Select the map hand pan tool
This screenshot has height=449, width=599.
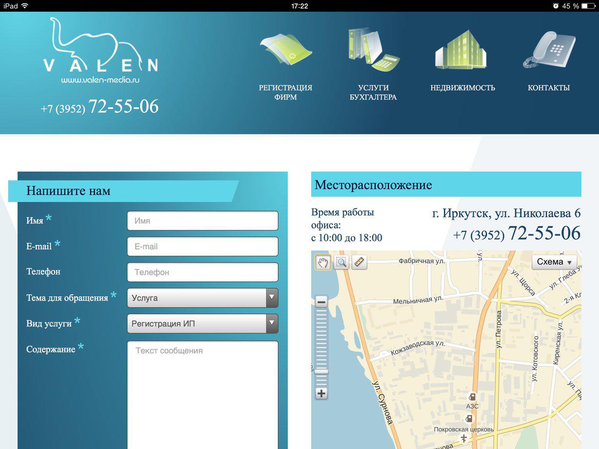pyautogui.click(x=323, y=263)
